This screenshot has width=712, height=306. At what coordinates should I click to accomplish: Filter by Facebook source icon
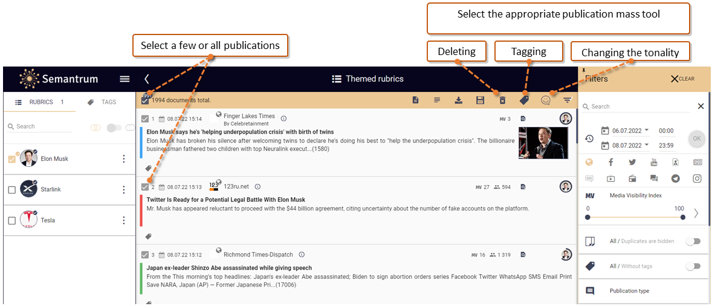tap(610, 162)
